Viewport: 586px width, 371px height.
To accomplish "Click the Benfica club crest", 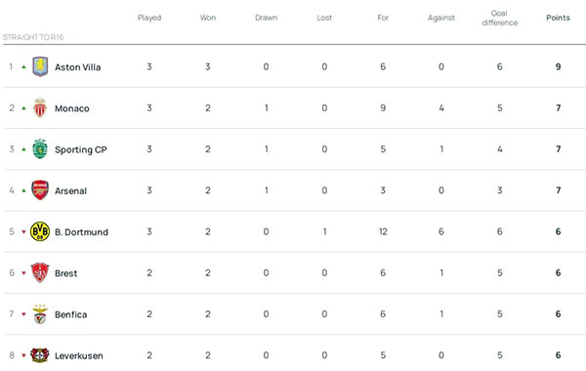I will coord(40,313).
